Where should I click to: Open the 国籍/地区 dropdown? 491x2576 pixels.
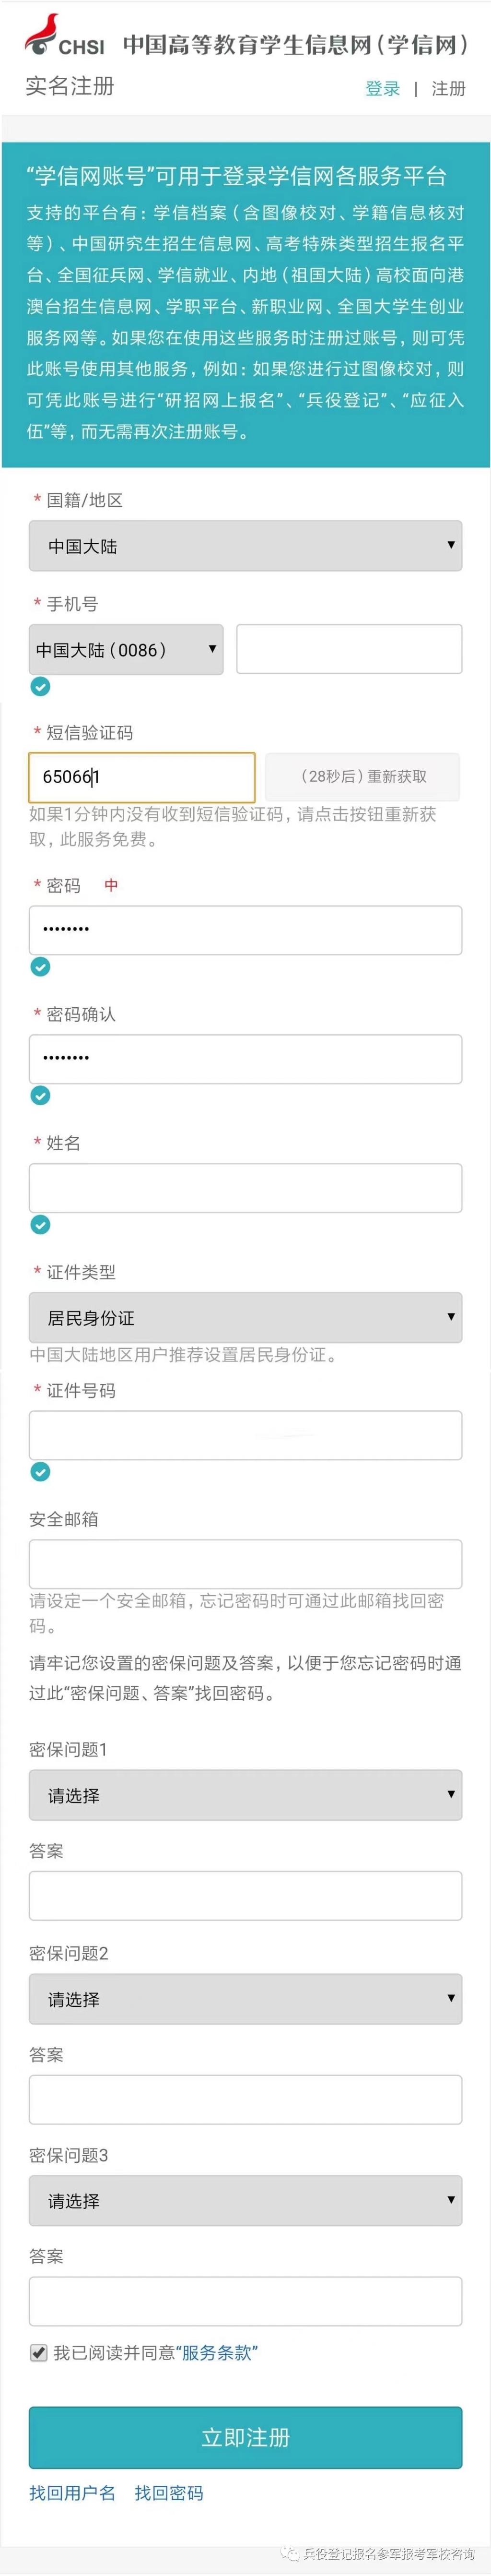click(x=245, y=546)
